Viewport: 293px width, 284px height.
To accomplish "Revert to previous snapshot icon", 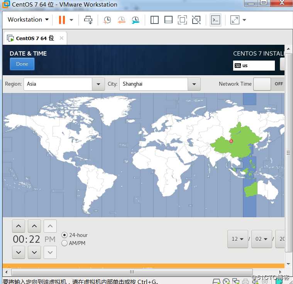I will click(122, 20).
